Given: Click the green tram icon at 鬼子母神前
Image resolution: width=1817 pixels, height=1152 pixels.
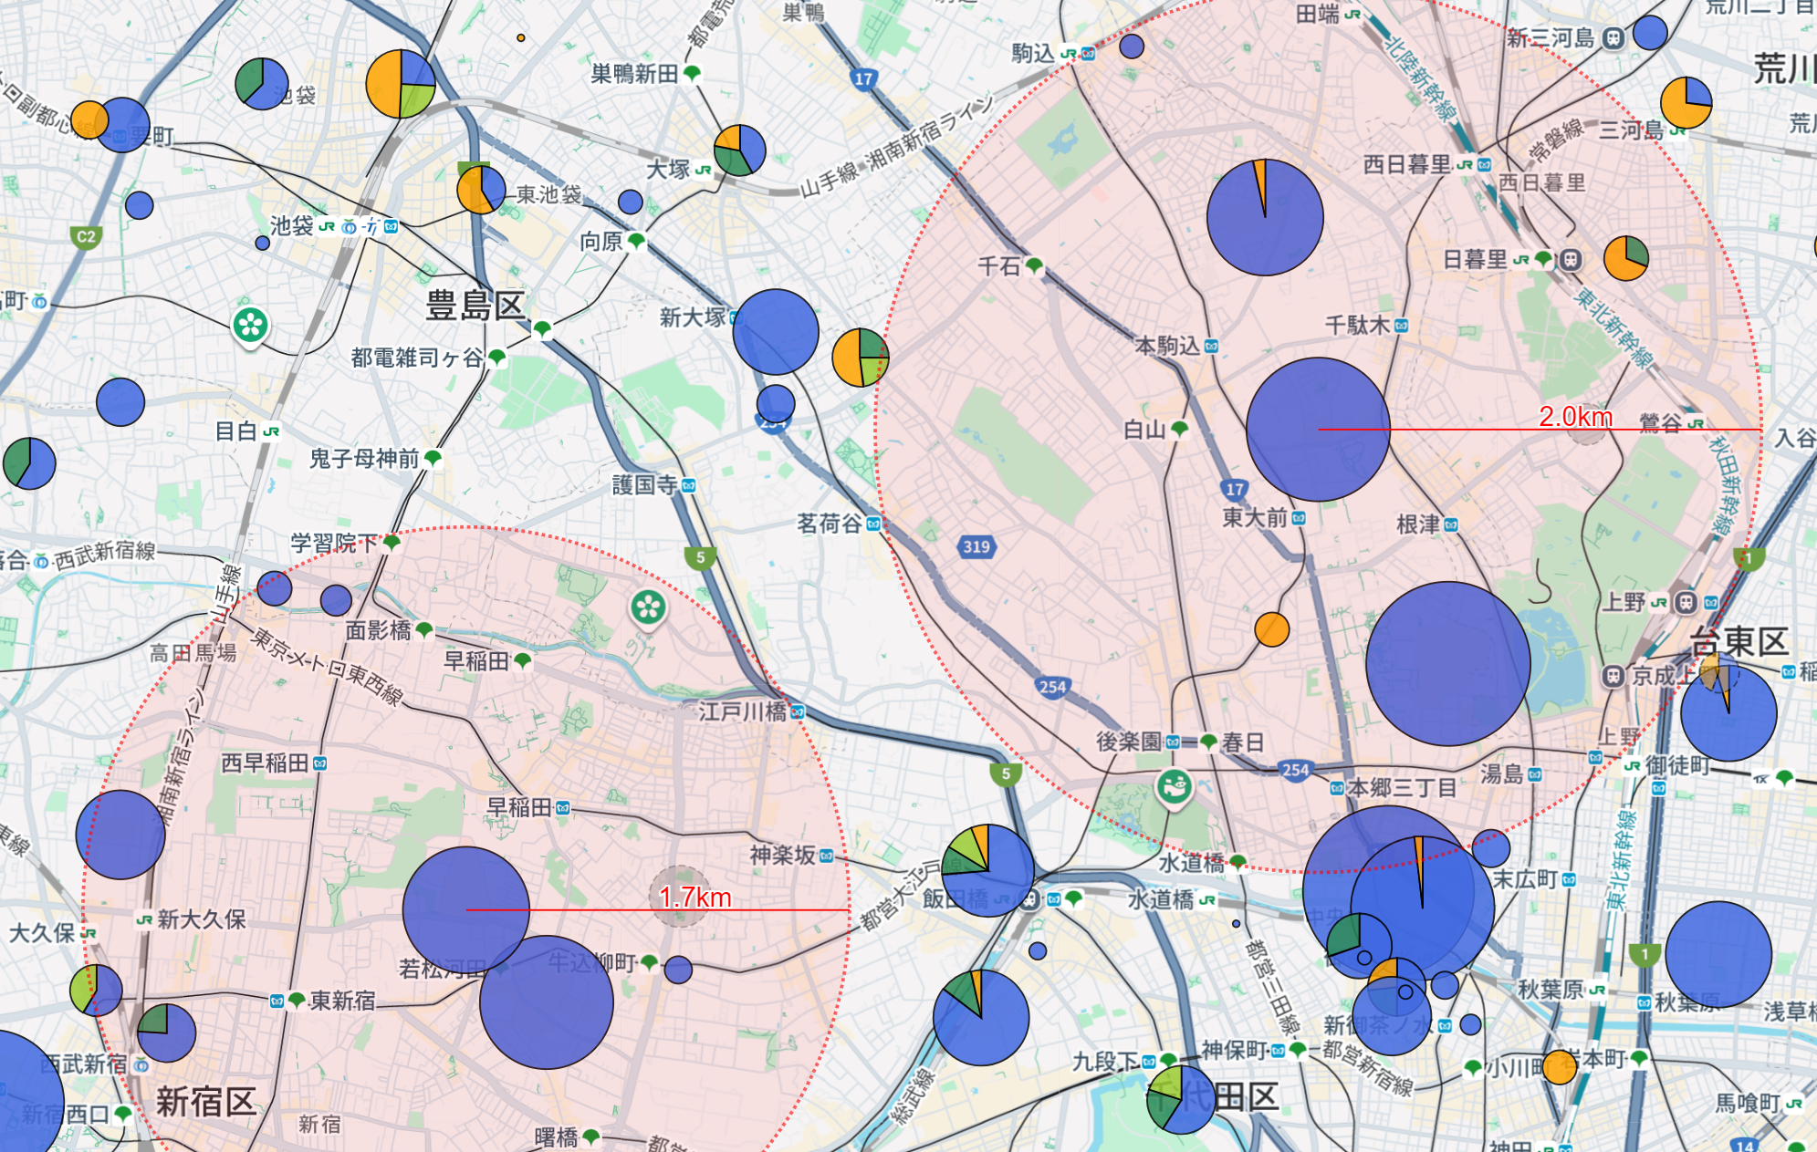Looking at the screenshot, I should (433, 457).
